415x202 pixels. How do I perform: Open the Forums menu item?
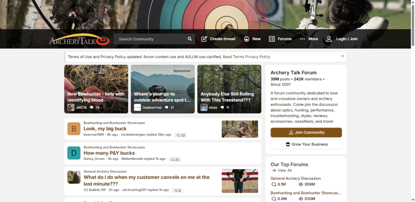click(280, 39)
